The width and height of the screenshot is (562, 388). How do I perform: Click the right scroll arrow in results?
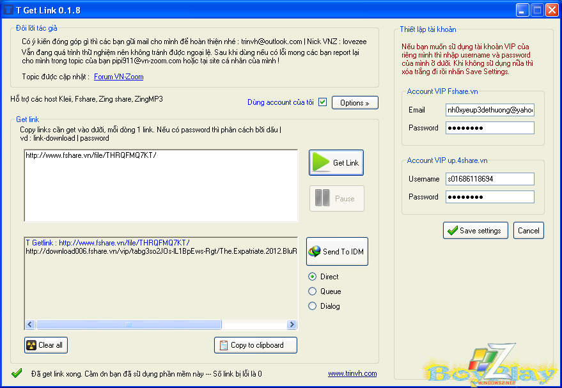(292, 325)
